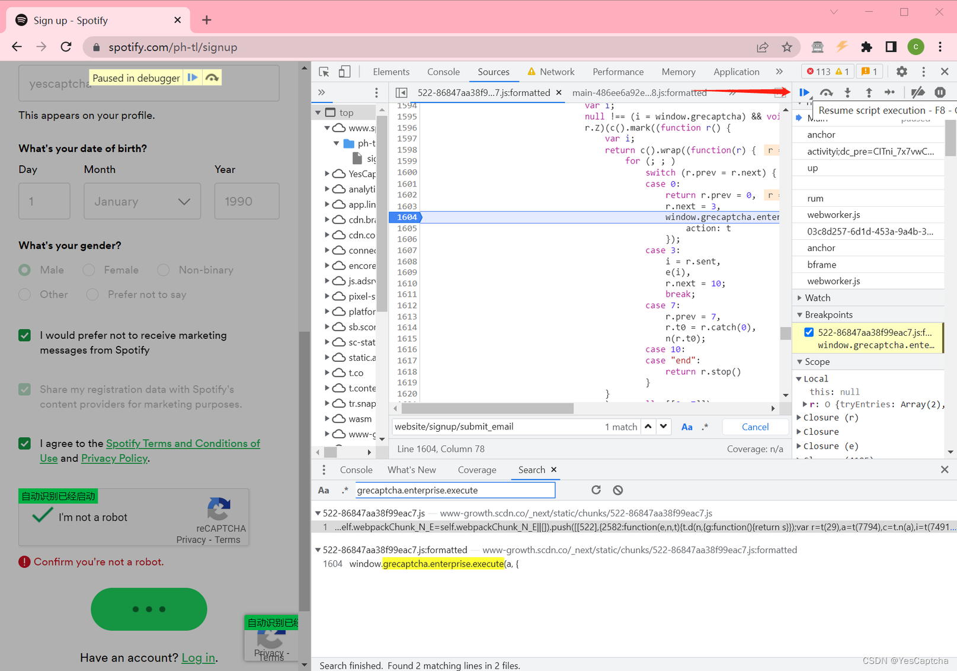Click the code editor horizontal scrollbar

tap(487, 409)
